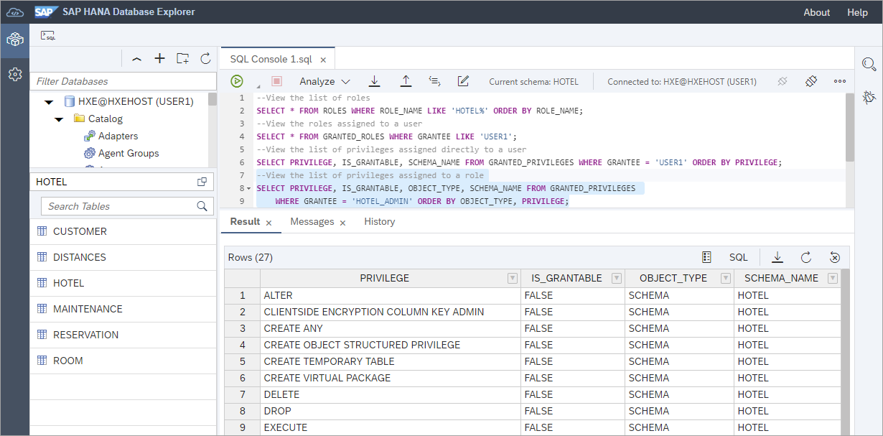Click the disconnect console plug icon
The height and width of the screenshot is (436, 883).
782,82
